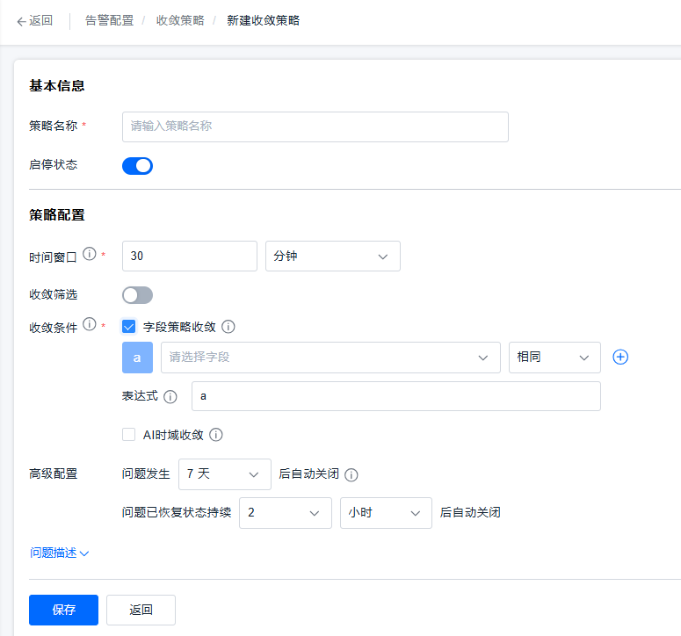Click the 策略名称 input field

pyautogui.click(x=315, y=126)
